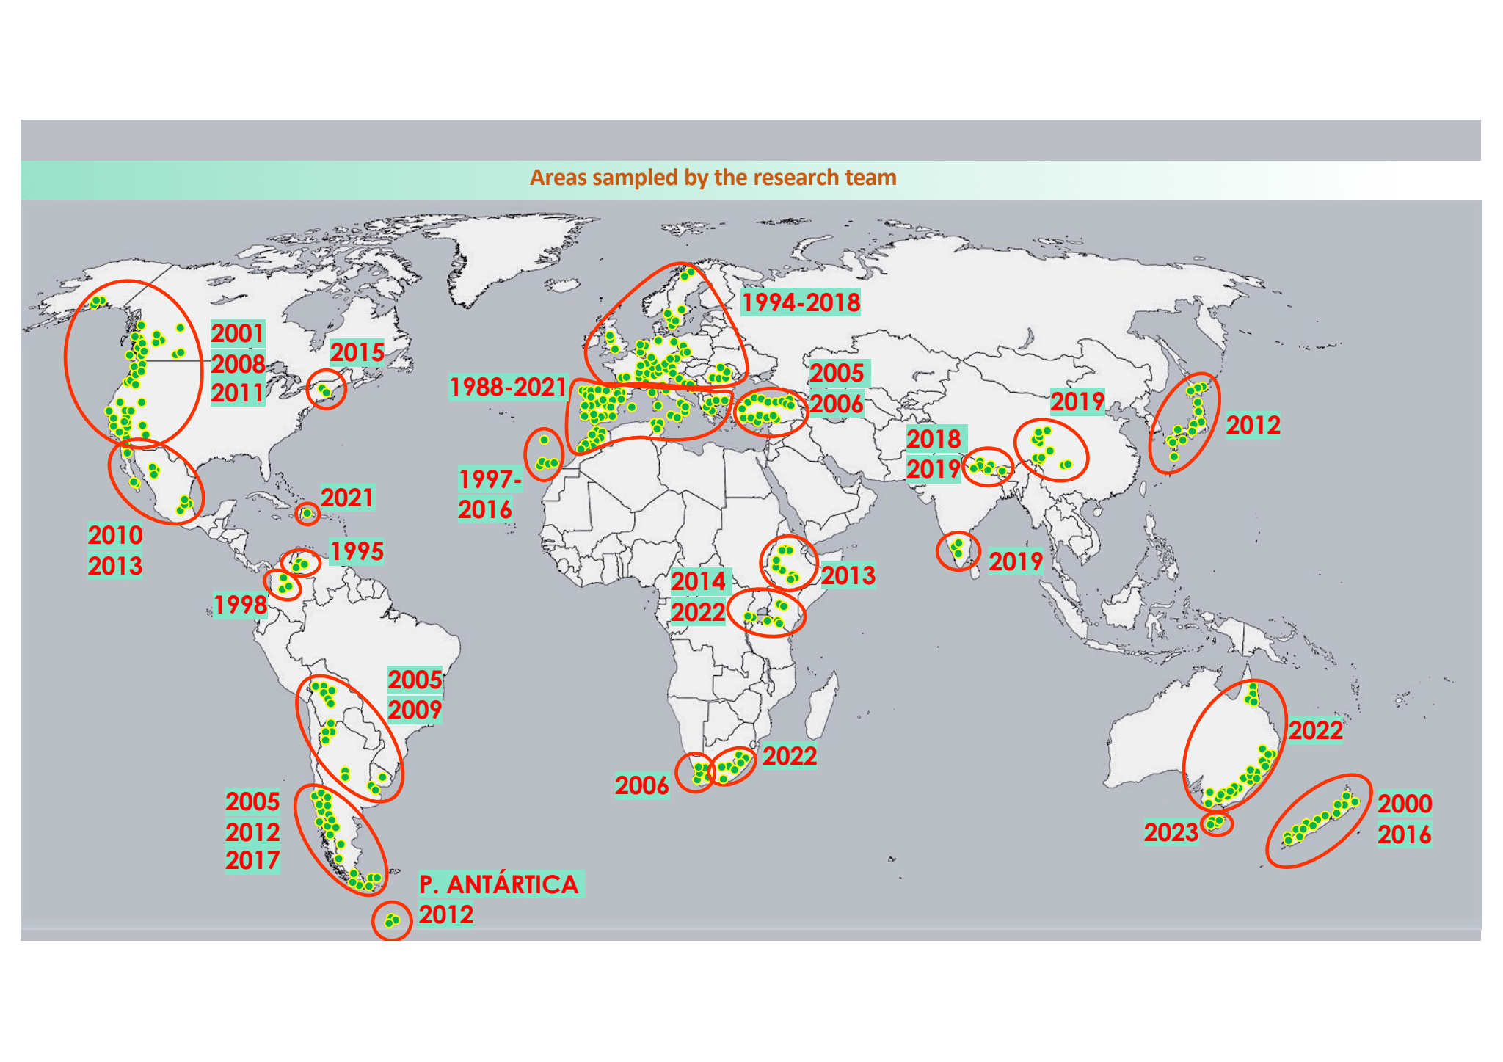Click the "2023" label near Tasmania
The height and width of the screenshot is (1062, 1503).
click(x=1171, y=832)
